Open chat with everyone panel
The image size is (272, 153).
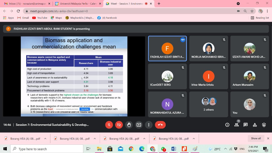point(246,125)
